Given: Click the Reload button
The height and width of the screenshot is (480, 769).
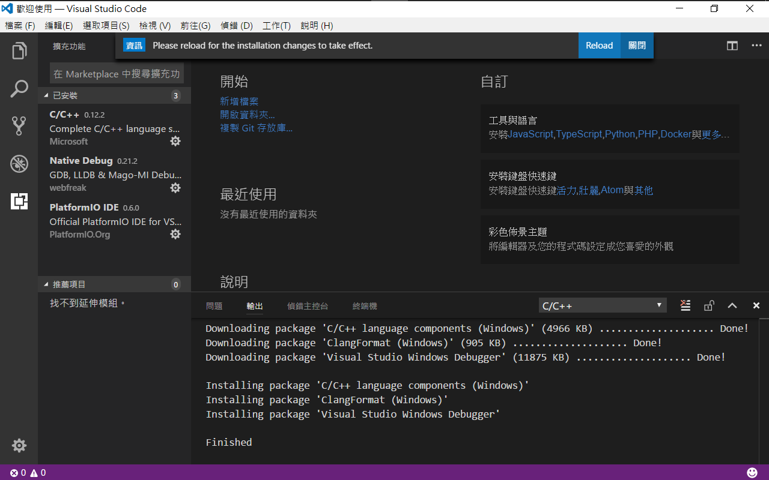Looking at the screenshot, I should [x=599, y=45].
